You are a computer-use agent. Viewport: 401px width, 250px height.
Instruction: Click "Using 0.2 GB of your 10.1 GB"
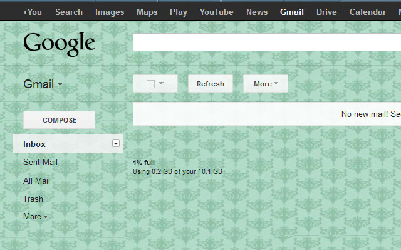(x=177, y=171)
